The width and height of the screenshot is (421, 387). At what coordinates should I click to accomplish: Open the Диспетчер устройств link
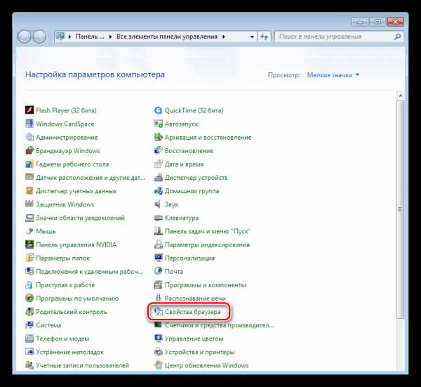pos(196,178)
